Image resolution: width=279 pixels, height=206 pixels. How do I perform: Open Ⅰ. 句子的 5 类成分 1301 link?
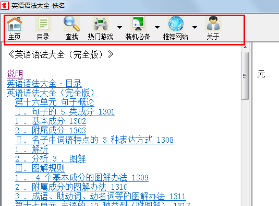point(65,112)
